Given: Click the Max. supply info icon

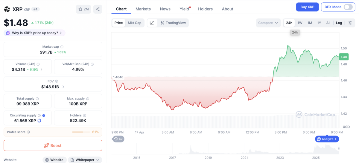Looking at the screenshot, I should 88,99.
